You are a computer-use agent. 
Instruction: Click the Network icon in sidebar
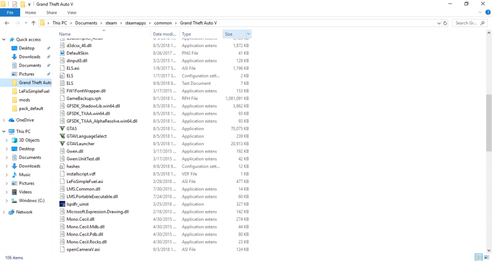[12, 212]
